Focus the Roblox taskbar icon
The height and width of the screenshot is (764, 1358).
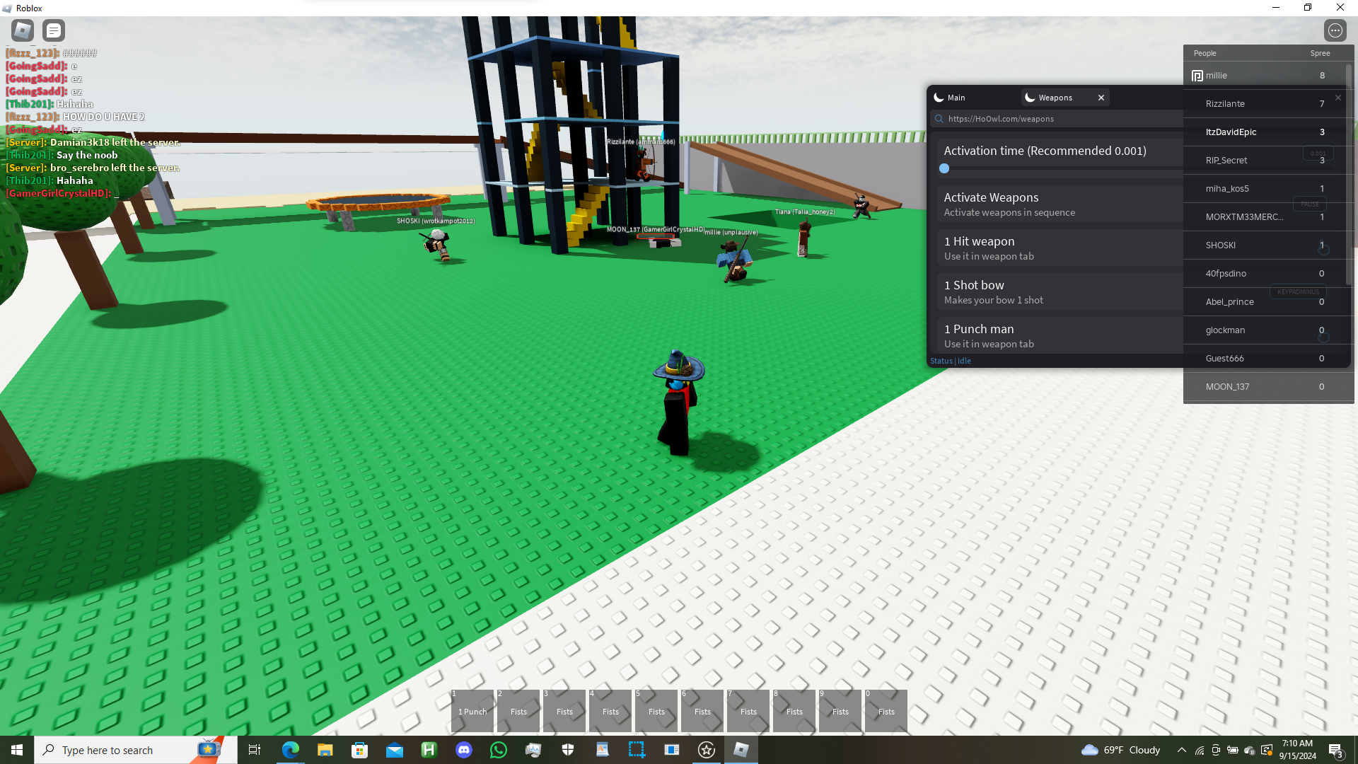pos(741,750)
